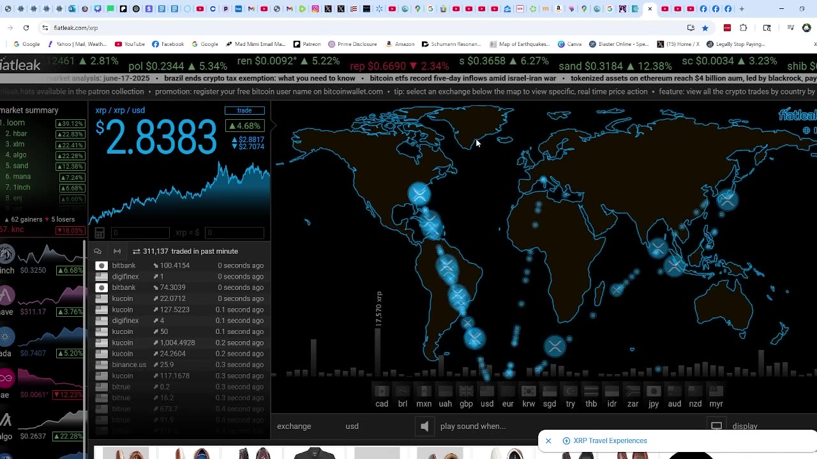Click the fiatleak logo at top left
The image size is (817, 459).
pyautogui.click(x=20, y=64)
